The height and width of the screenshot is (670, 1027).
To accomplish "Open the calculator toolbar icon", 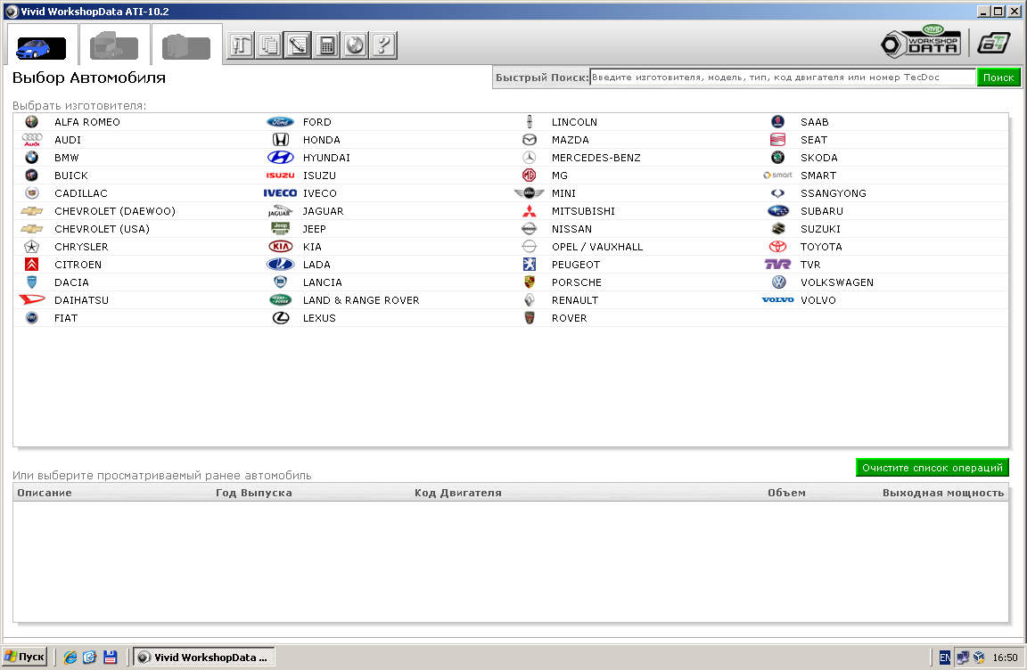I will point(326,45).
